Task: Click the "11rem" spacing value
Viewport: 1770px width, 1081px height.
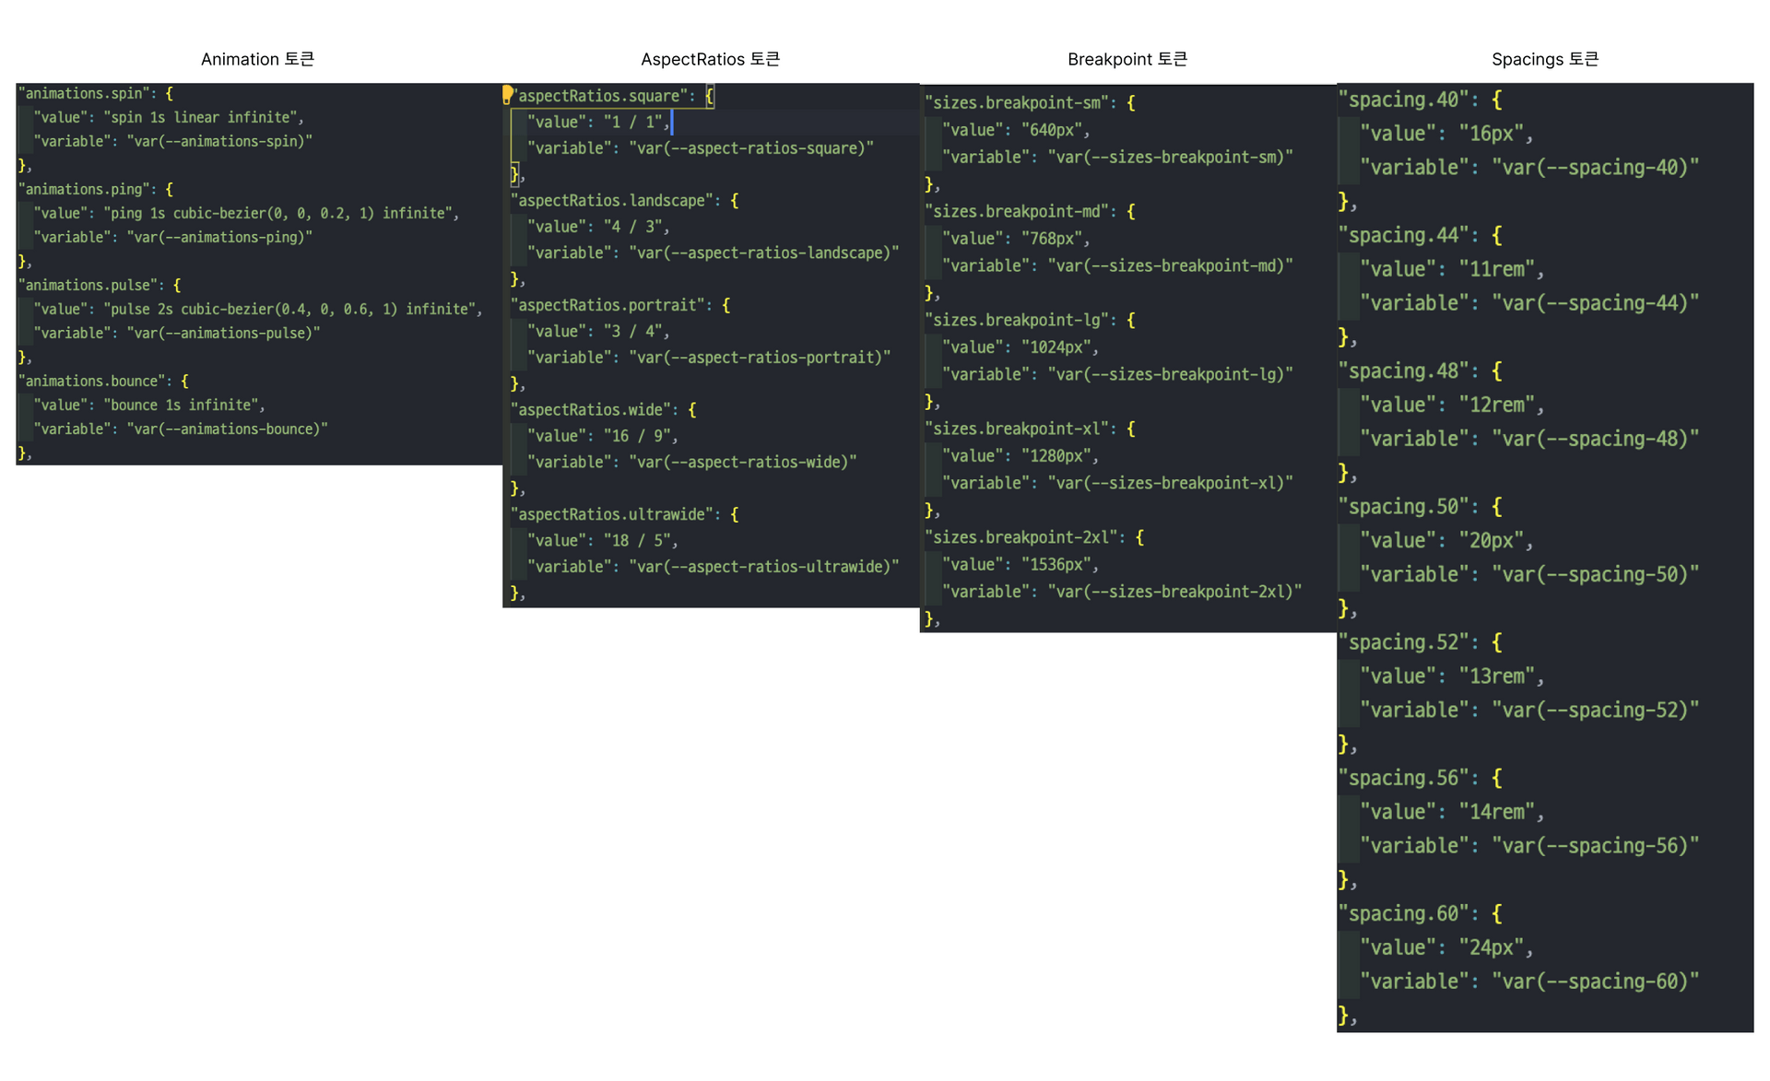Action: click(1497, 270)
